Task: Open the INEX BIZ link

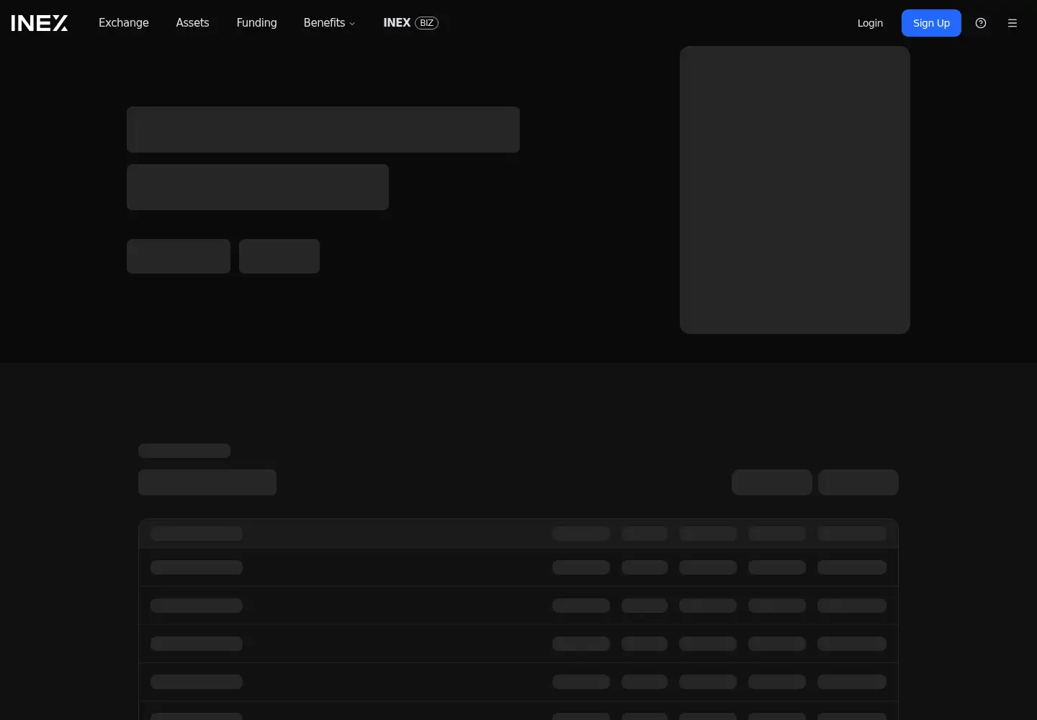Action: [410, 23]
